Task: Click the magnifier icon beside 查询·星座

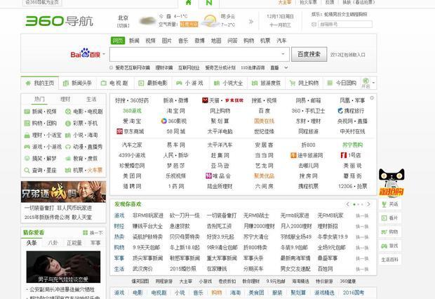Action: click(27, 170)
